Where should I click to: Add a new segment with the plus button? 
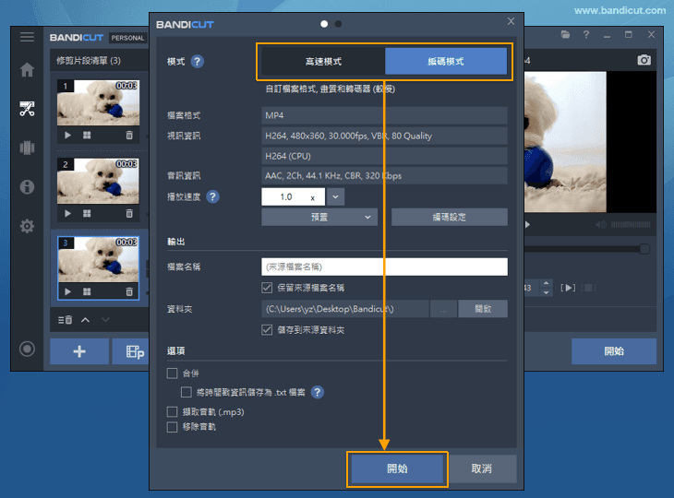(79, 351)
